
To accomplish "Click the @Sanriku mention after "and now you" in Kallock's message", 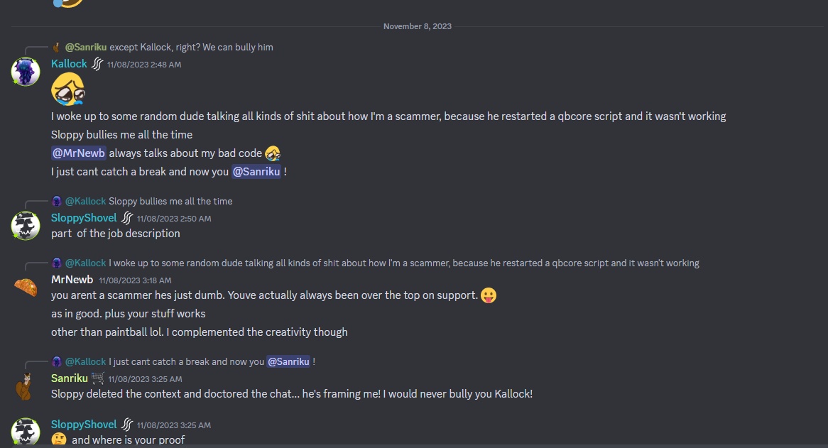I will tap(256, 172).
